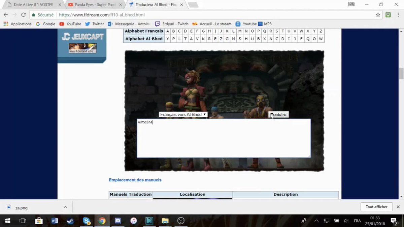Click the page's vertical scrollbar thumb
The height and width of the screenshot is (227, 404).
point(401,73)
